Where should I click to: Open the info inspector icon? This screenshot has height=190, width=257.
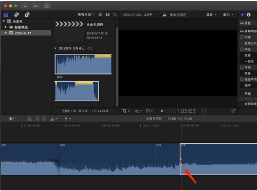pos(249,15)
